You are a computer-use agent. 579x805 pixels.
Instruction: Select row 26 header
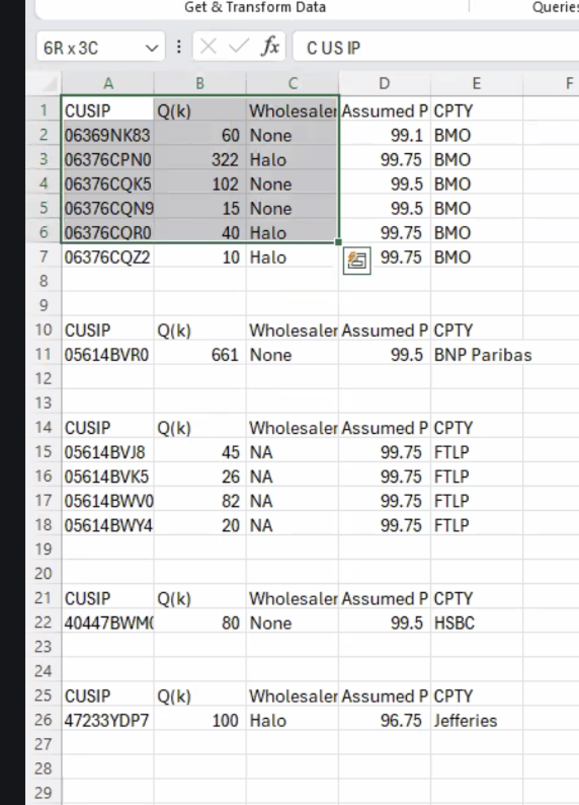[44, 720]
